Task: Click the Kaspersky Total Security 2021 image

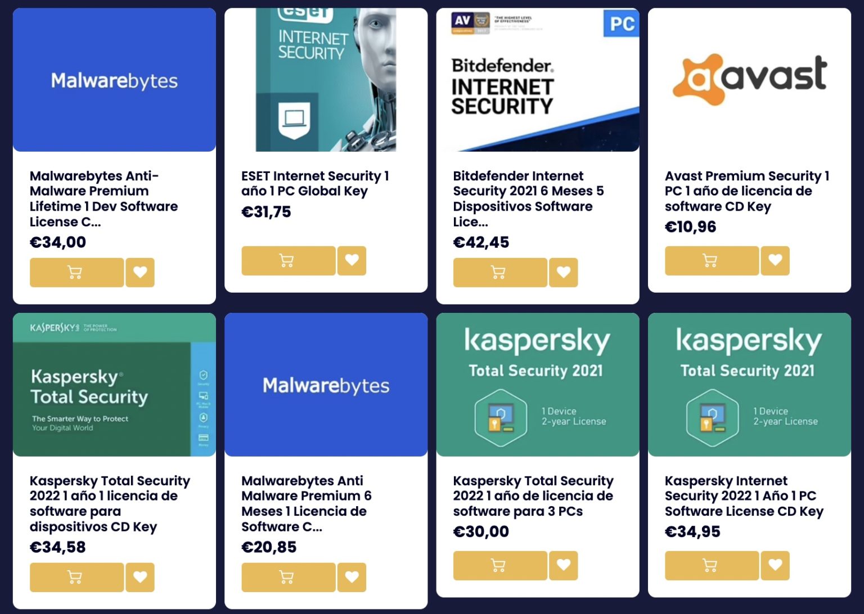Action: (x=537, y=384)
